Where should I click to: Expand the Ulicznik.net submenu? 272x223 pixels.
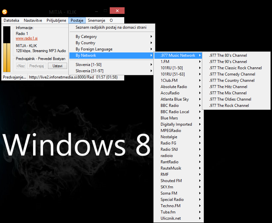tap(178, 218)
